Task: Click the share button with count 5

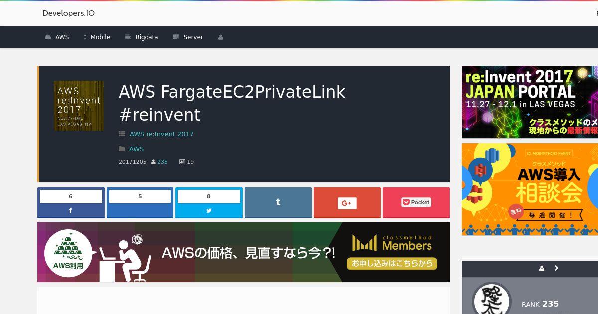Action: click(140, 203)
